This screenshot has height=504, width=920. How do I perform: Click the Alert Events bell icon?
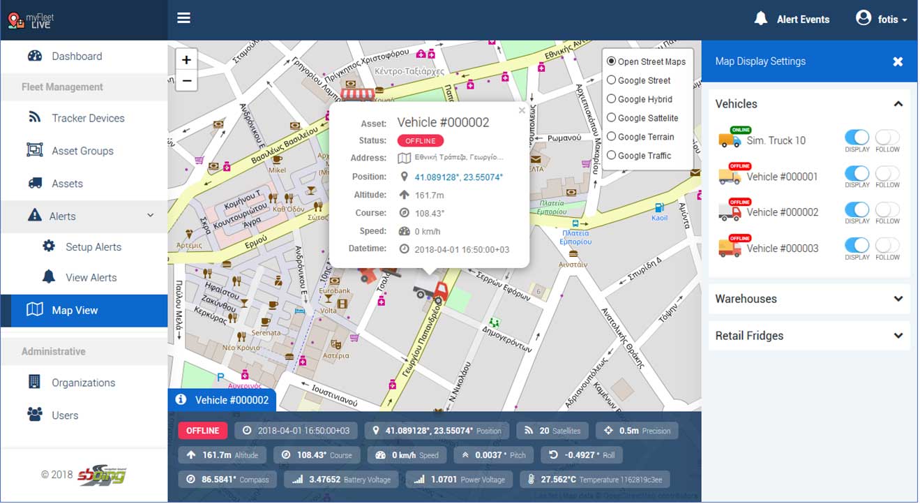pos(761,19)
